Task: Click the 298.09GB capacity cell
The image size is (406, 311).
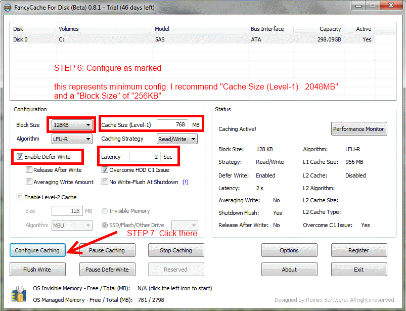Action: [329, 39]
